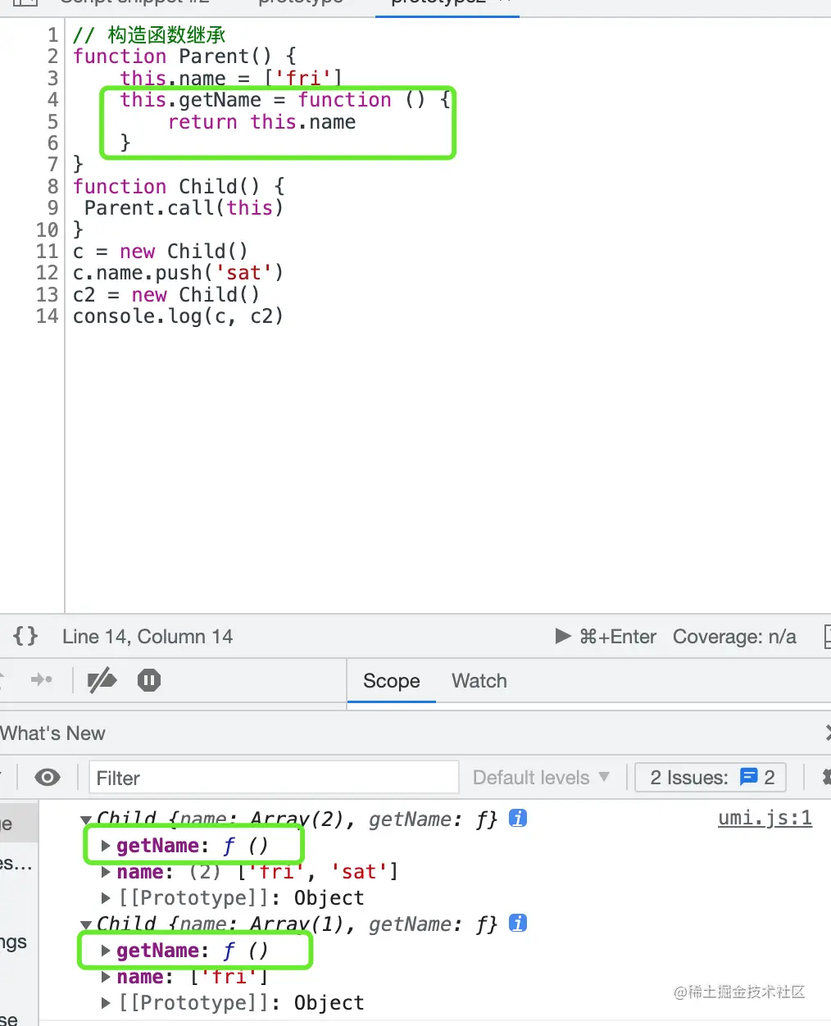The image size is (831, 1026).
Task: Click the comment line 构造函数继承
Action: pos(149,35)
